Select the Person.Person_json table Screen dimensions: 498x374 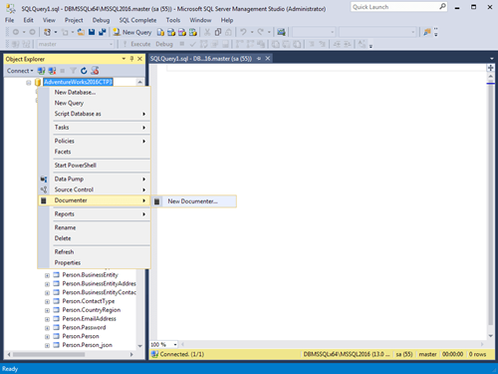pos(88,345)
